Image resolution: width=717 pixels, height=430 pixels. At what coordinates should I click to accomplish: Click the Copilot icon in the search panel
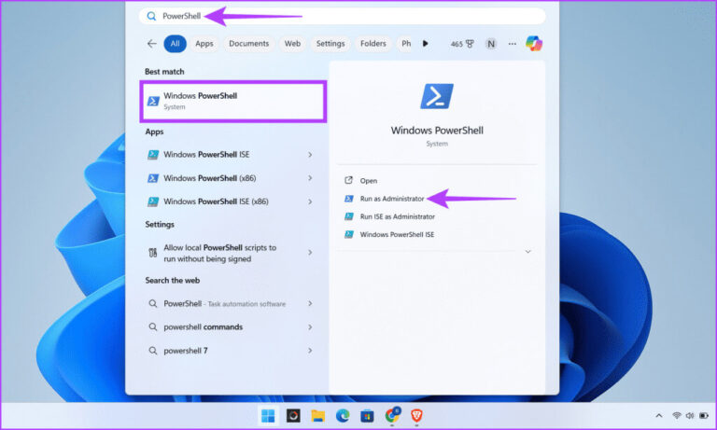(x=534, y=44)
